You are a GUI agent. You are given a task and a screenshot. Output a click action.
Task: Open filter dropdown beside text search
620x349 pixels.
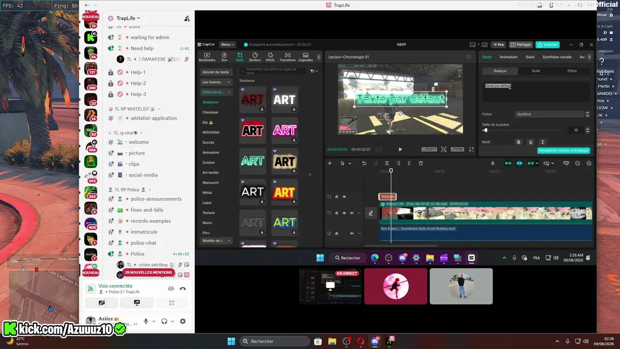pos(314,71)
